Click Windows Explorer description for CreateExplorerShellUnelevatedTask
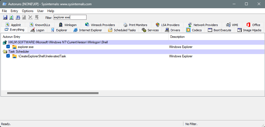Image resolution: width=265 pixels, height=127 pixels. coord(181,56)
